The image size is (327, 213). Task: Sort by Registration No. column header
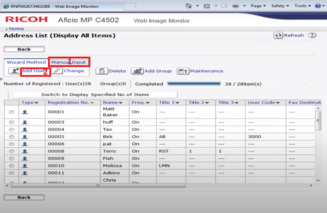pos(71,103)
